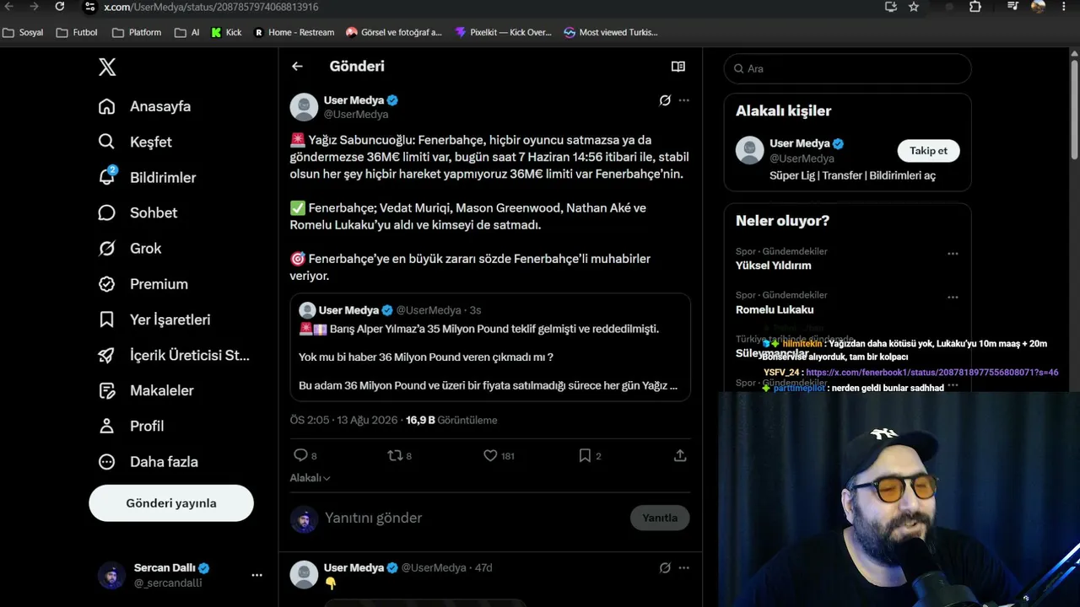The height and width of the screenshot is (607, 1080).
Task: Bookmark this page with the star icon
Action: (x=914, y=7)
